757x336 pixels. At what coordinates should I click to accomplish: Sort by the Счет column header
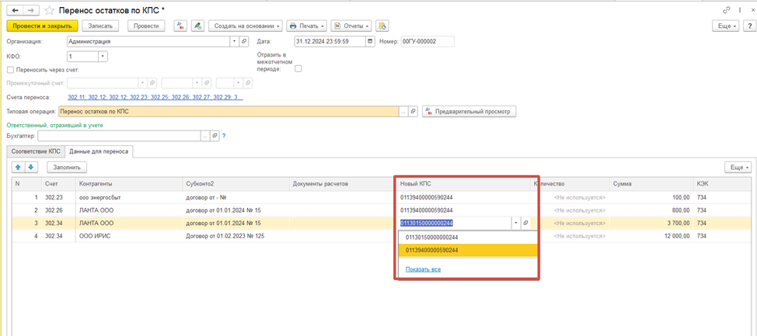[58, 184]
